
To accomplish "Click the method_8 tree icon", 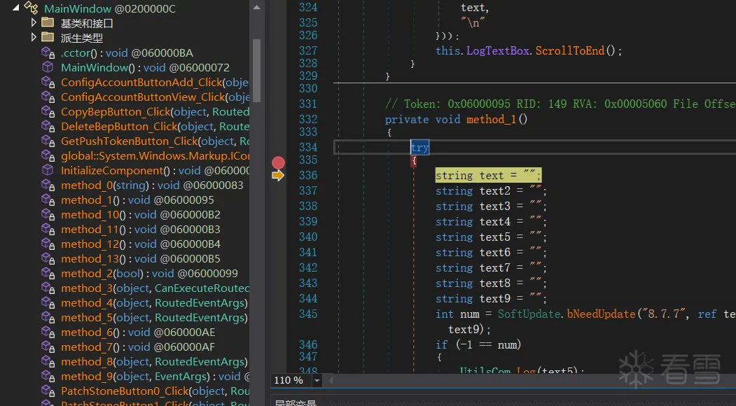I will pyautogui.click(x=48, y=361).
